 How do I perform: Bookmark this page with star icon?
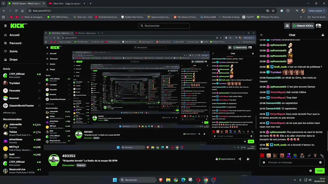pyautogui.click(x=273, y=11)
